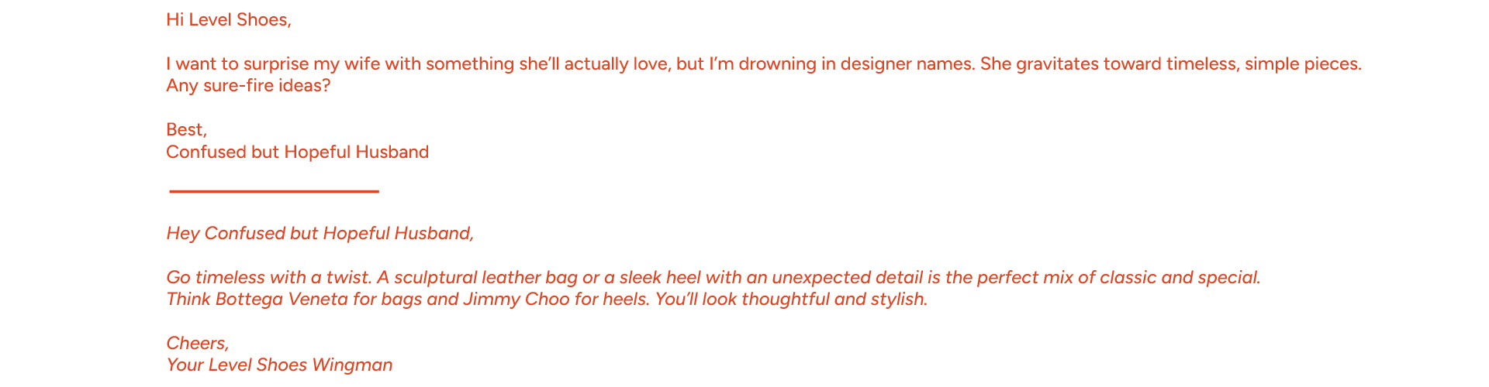
Task: Click the sentence starting "I want to surprise"
Action: tap(233, 64)
